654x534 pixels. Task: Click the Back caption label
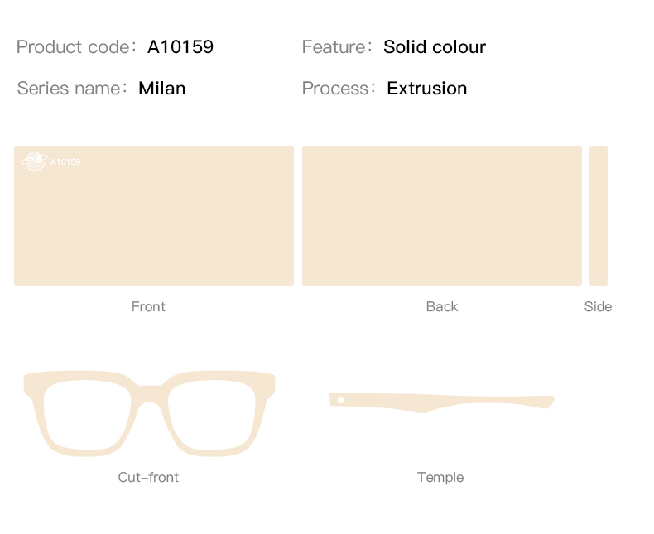[442, 306]
